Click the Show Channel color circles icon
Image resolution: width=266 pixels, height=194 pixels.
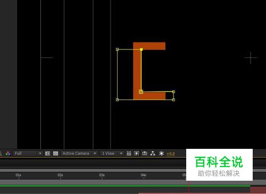point(7,154)
